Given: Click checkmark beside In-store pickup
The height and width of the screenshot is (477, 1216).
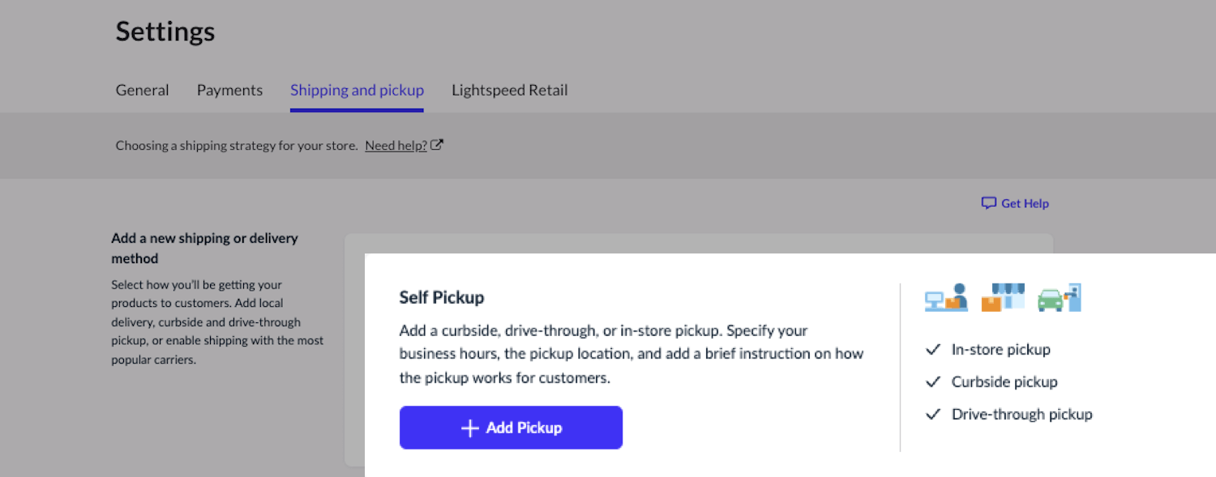Looking at the screenshot, I should 933,350.
